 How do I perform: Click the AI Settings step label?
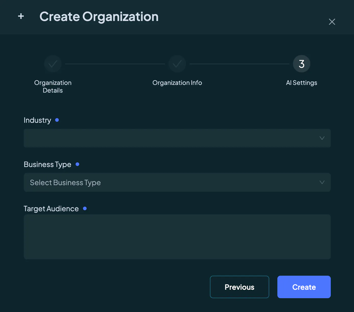pyautogui.click(x=302, y=83)
